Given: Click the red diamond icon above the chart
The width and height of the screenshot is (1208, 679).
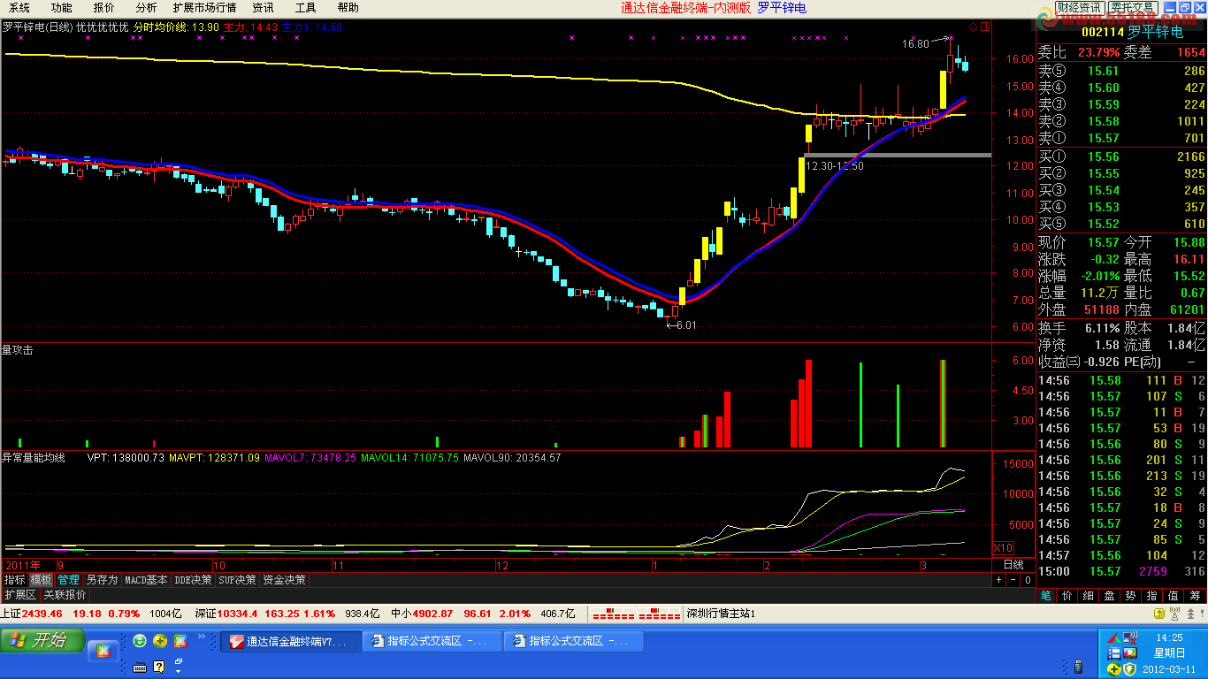Looking at the screenshot, I should pos(974,27).
